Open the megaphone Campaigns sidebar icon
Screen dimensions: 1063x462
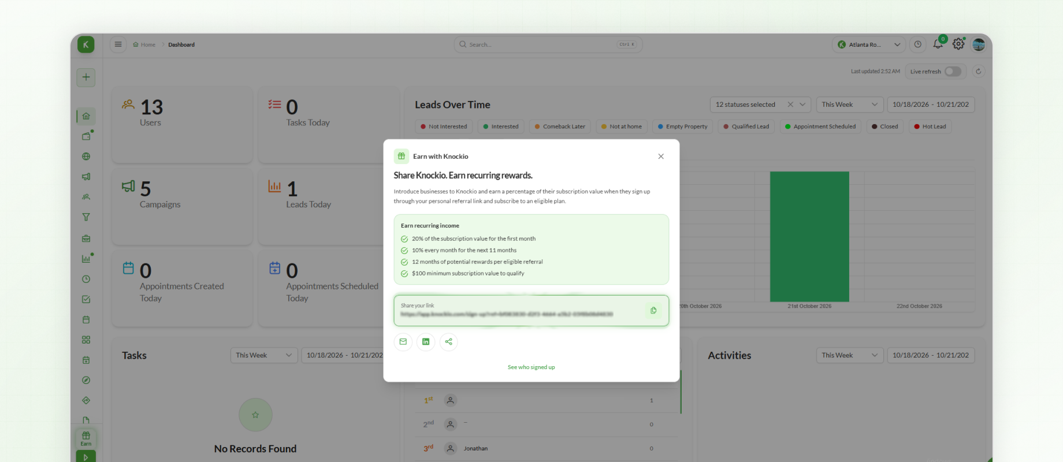[86, 177]
